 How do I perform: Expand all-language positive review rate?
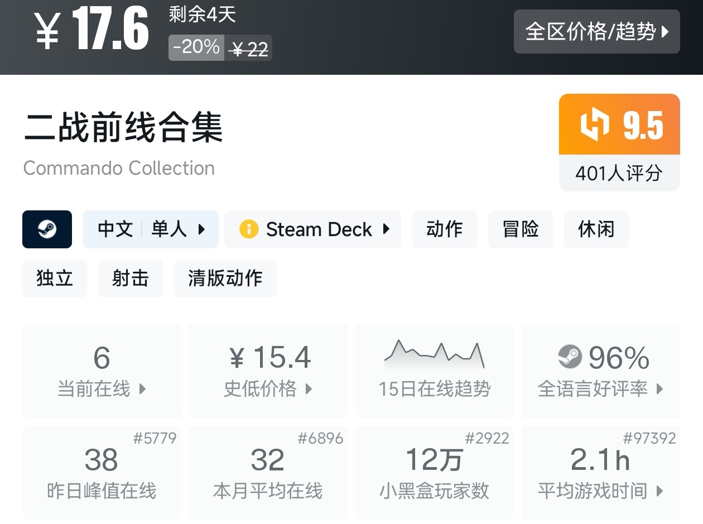pyautogui.click(x=600, y=370)
